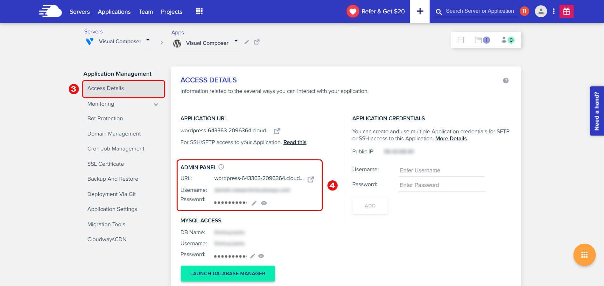This screenshot has height=286, width=604.
Task: Click the ADD credentials button
Action: (370, 206)
